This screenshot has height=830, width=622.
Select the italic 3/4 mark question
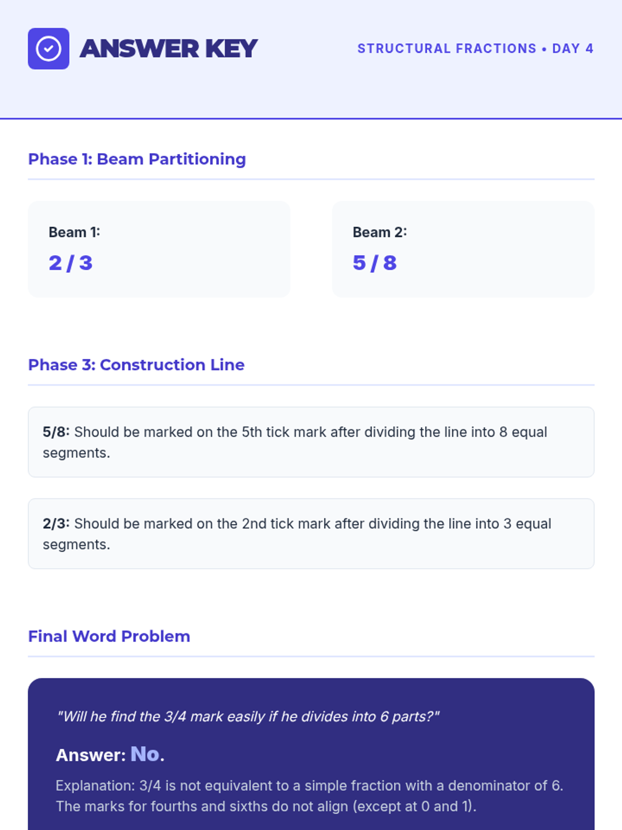pyautogui.click(x=248, y=717)
